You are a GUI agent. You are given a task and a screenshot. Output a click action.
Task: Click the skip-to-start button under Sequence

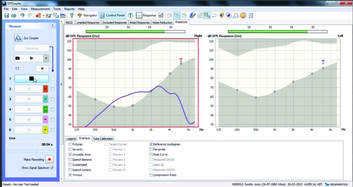coord(42,68)
